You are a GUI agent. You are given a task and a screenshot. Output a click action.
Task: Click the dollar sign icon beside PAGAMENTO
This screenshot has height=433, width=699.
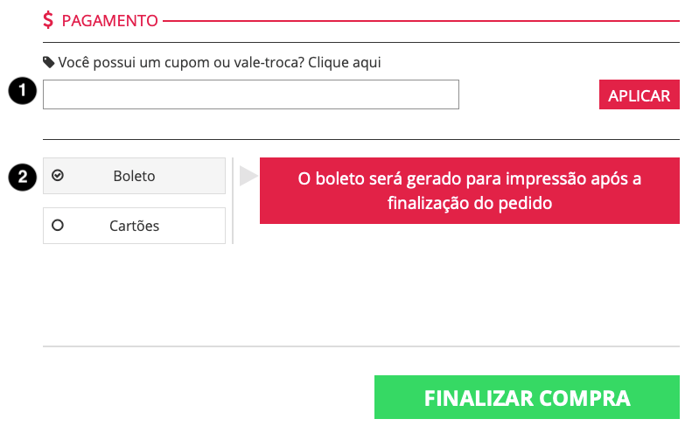click(48, 20)
